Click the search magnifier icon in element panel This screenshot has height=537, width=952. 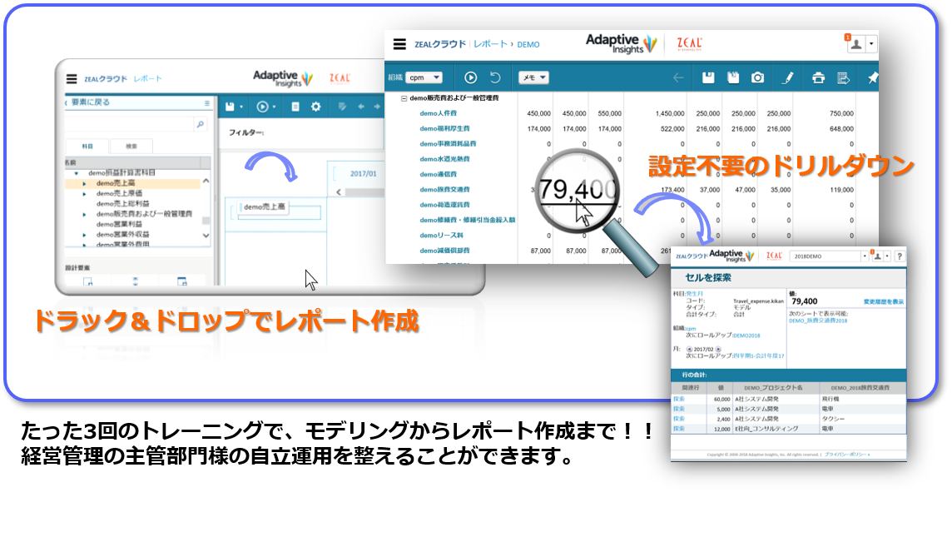pyautogui.click(x=200, y=125)
